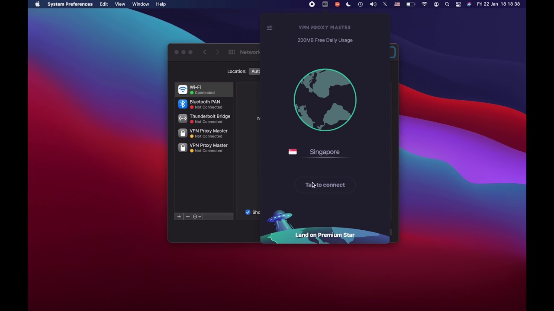Click the screen recording stop icon
This screenshot has width=554, height=311.
tap(312, 4)
